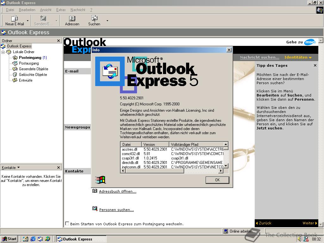
Task: Open the Postausgang folder icon
Action: tap(15, 63)
